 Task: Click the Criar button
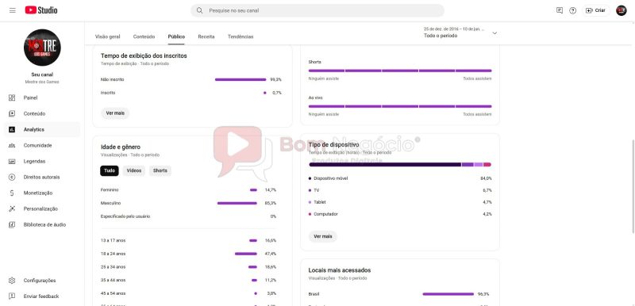coord(596,10)
